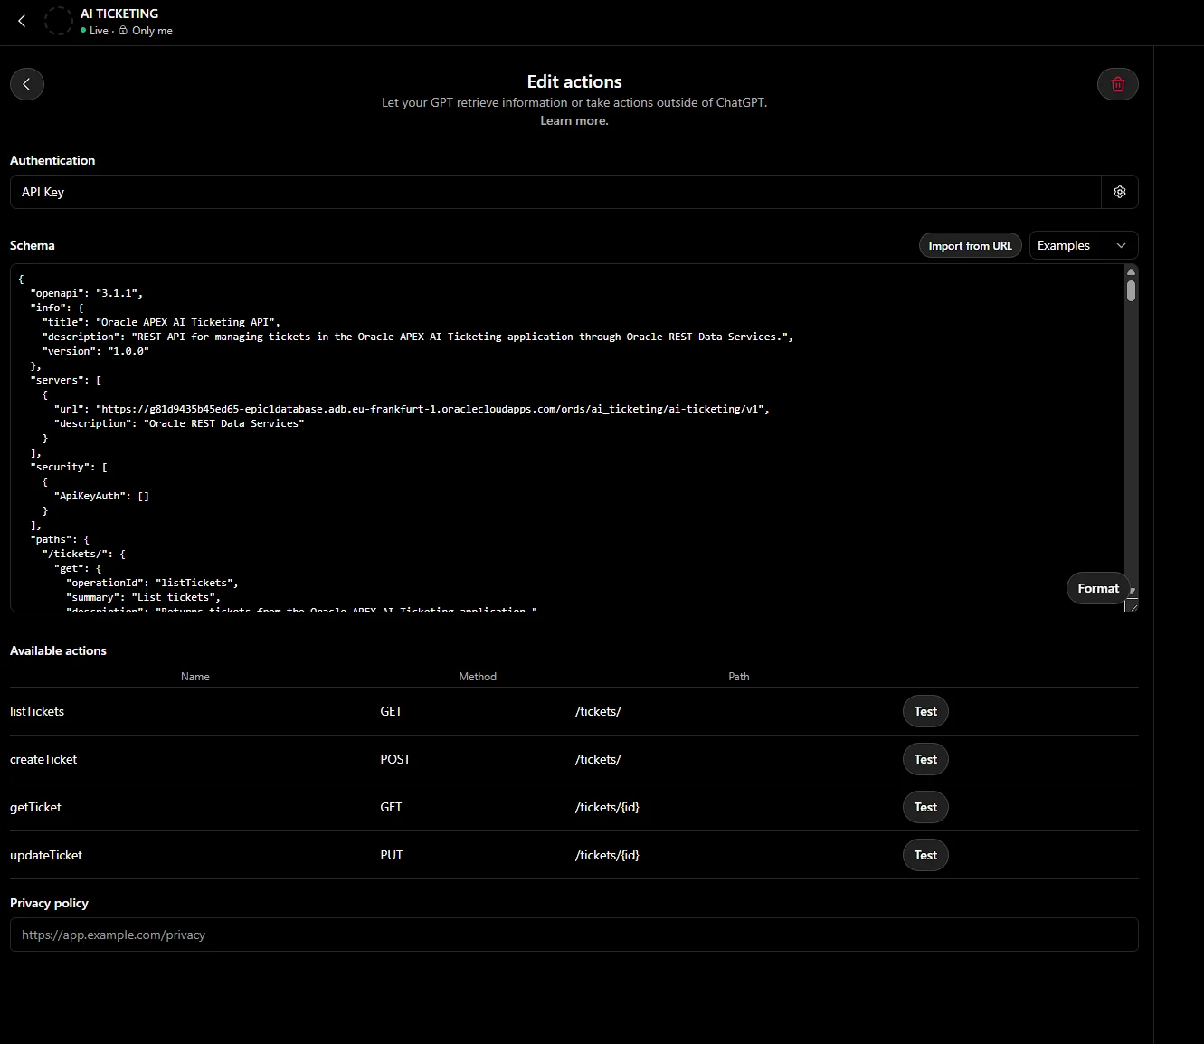The image size is (1204, 1044).
Task: Click the resize handle of the schema editor
Action: [1132, 605]
